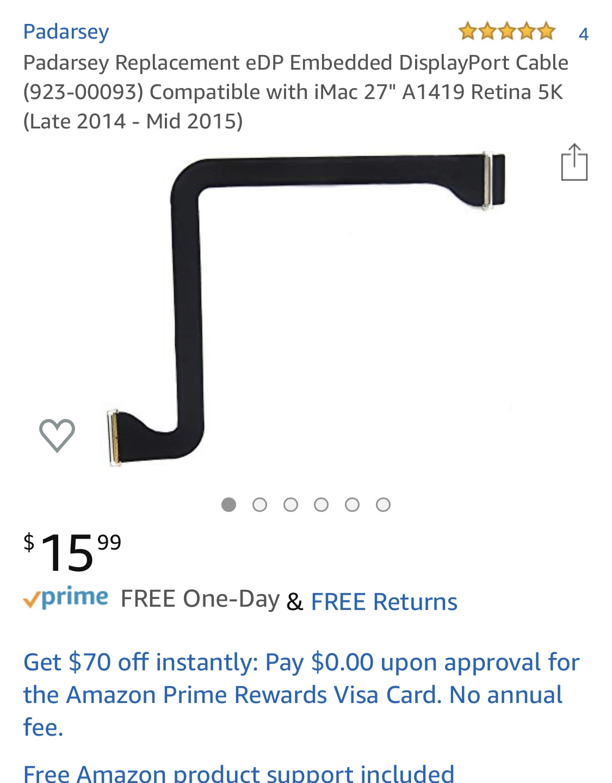612x783 pixels.
Task: Tap the cable's top-right connector in image
Action: 493,180
